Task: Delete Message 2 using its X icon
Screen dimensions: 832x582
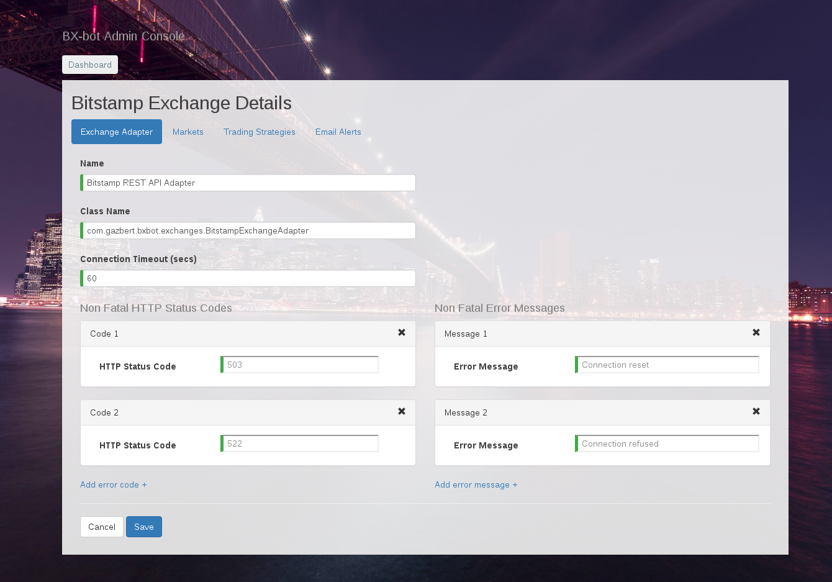Action: point(756,411)
